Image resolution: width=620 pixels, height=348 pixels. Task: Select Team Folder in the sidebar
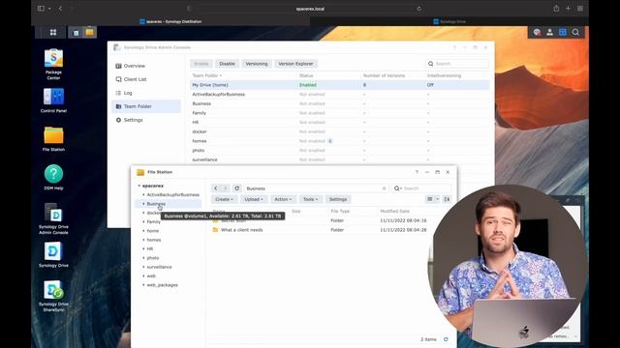[146, 106]
